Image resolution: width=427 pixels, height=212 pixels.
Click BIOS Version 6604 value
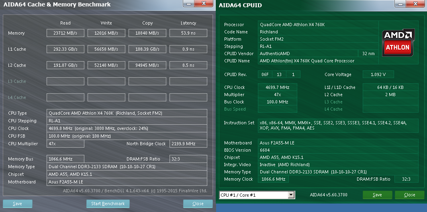[x=338, y=150]
